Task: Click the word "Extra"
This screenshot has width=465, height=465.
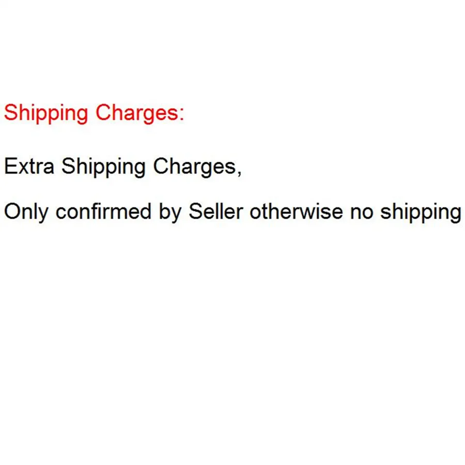Action: click(29, 167)
